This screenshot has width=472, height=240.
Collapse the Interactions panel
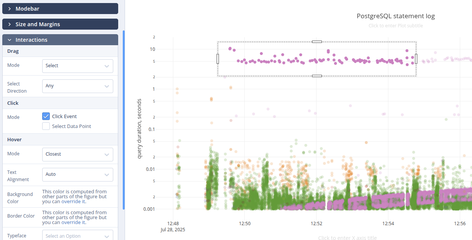(x=60, y=39)
